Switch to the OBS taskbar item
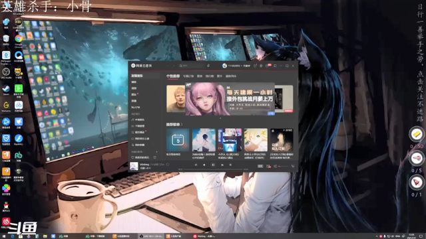Screen dimensions: 426x239 tap(151, 236)
